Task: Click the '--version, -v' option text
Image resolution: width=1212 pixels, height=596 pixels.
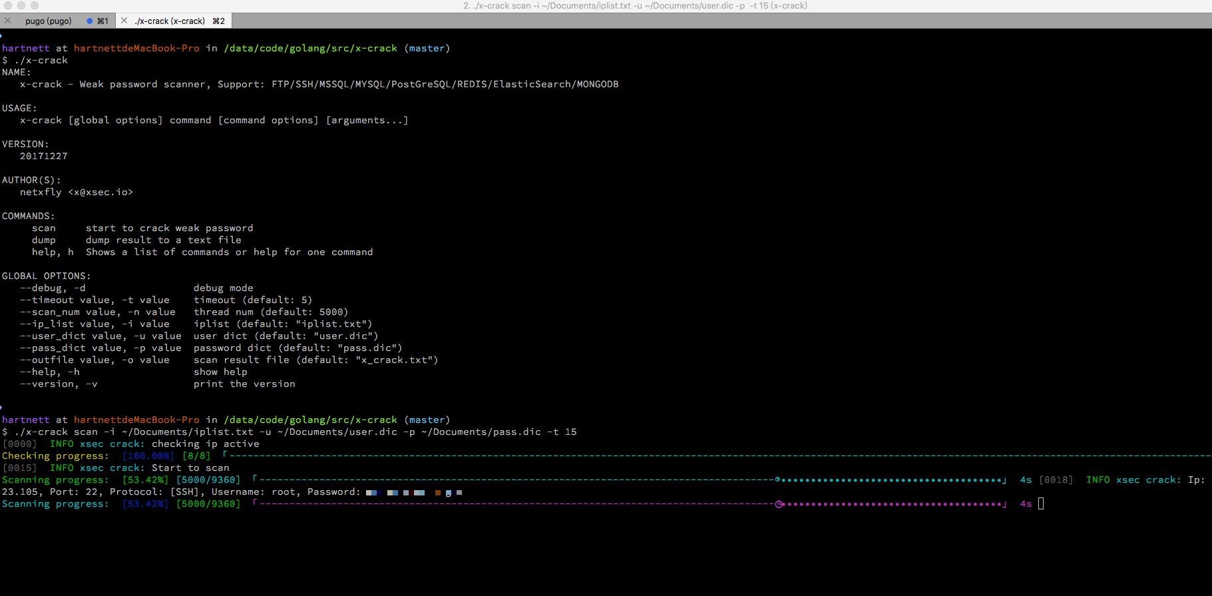Action: pyautogui.click(x=59, y=384)
